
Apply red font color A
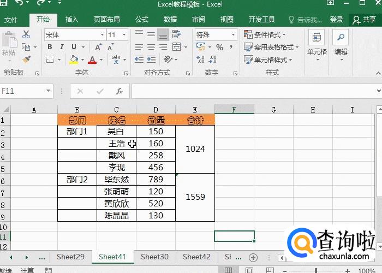92,60
